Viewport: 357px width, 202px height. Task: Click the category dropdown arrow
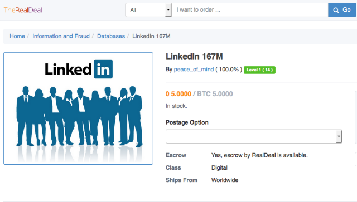tap(168, 10)
